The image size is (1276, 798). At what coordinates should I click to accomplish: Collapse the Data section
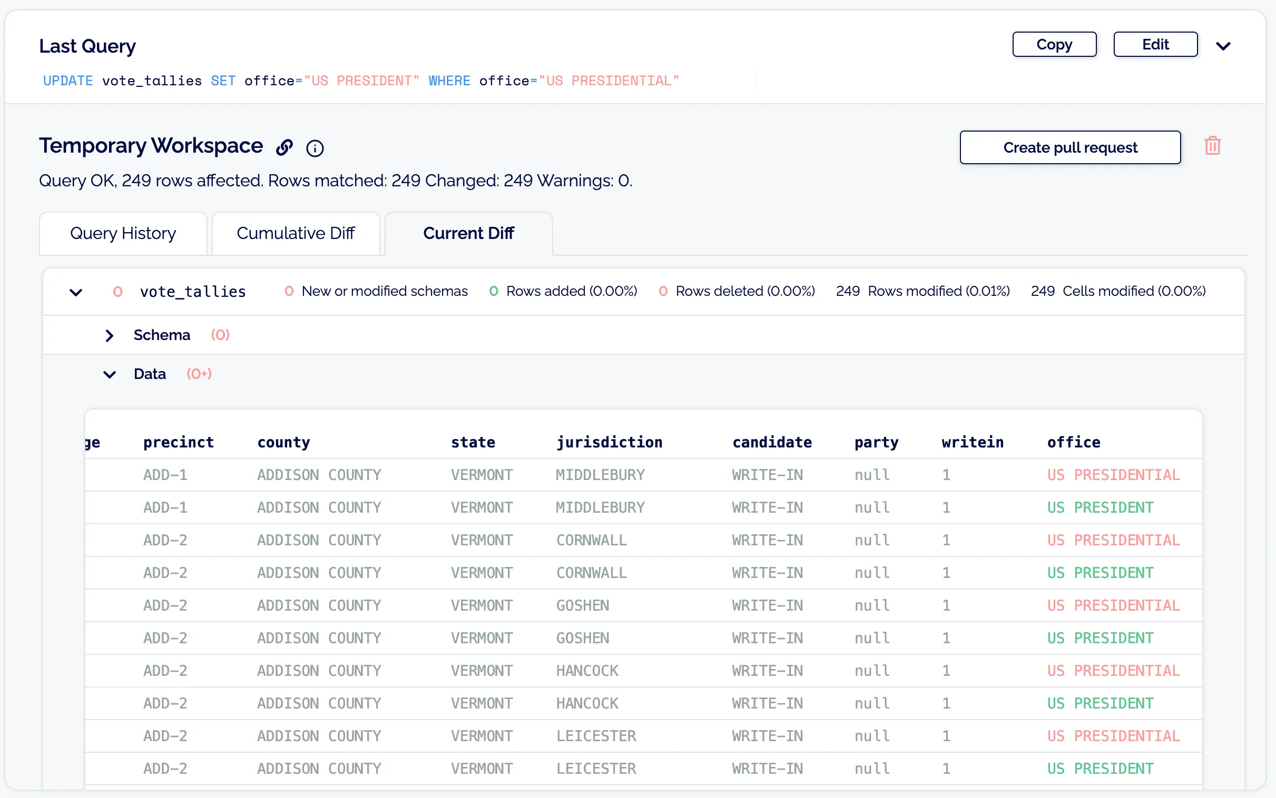(110, 375)
